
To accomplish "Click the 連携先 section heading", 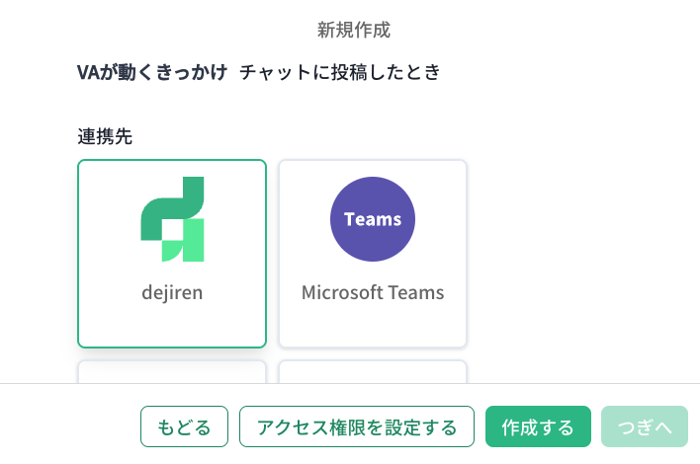I will pyautogui.click(x=105, y=136).
